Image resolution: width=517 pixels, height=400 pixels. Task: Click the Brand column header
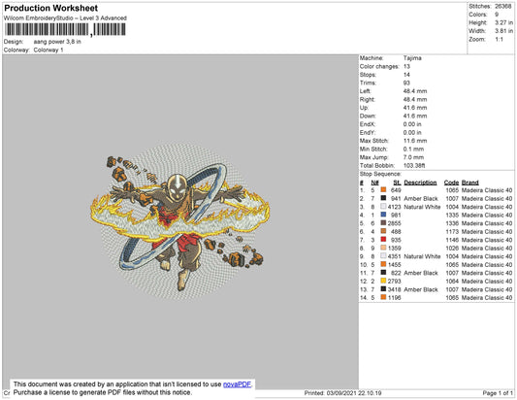[x=469, y=183]
